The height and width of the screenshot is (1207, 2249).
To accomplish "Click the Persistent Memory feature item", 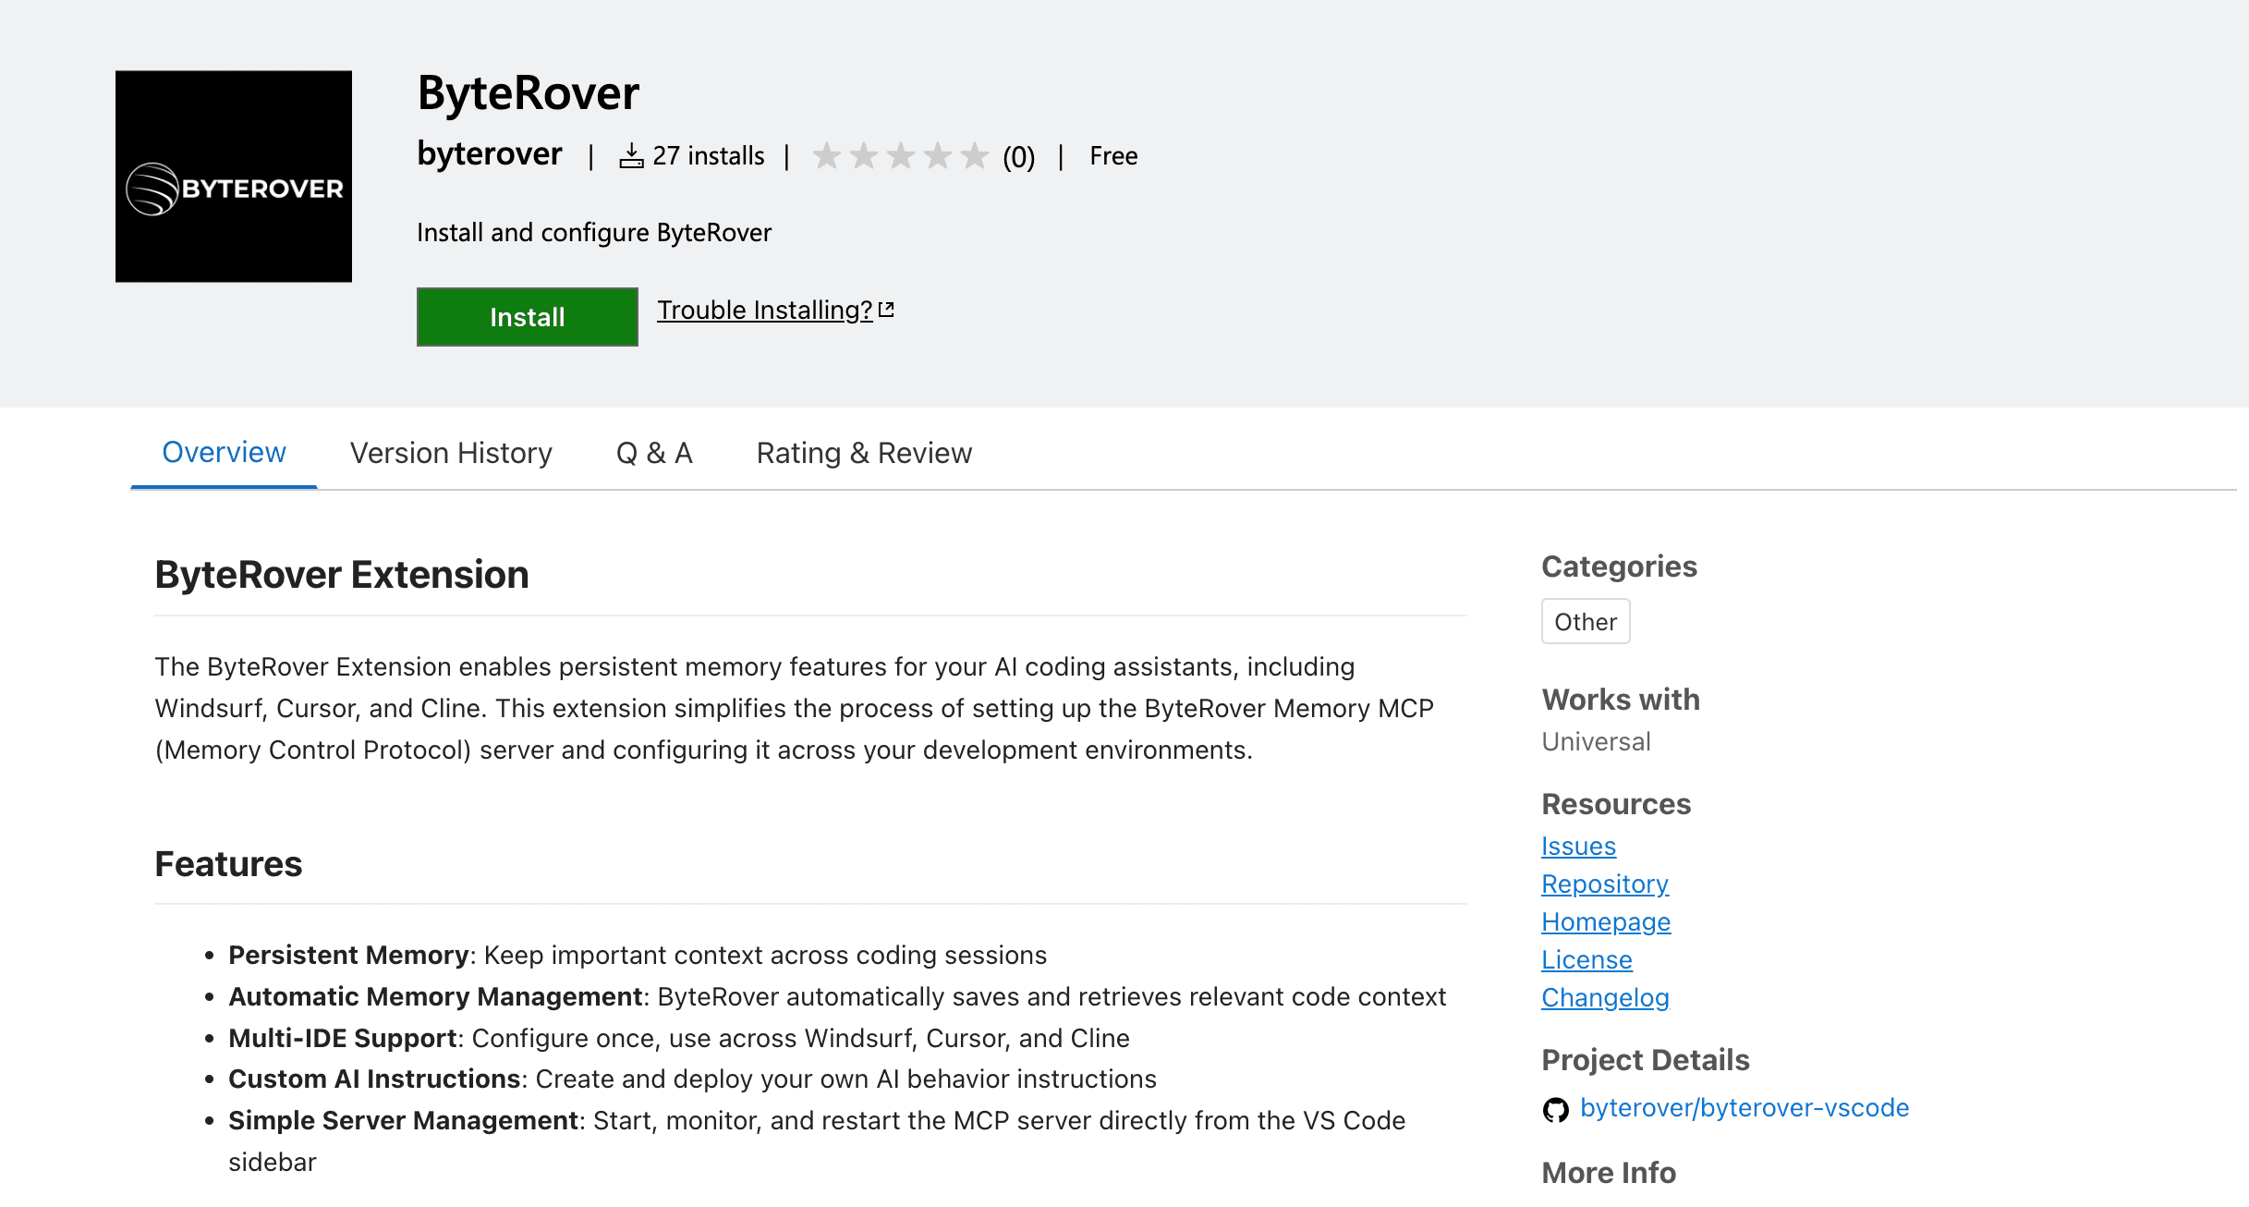I will (x=638, y=955).
